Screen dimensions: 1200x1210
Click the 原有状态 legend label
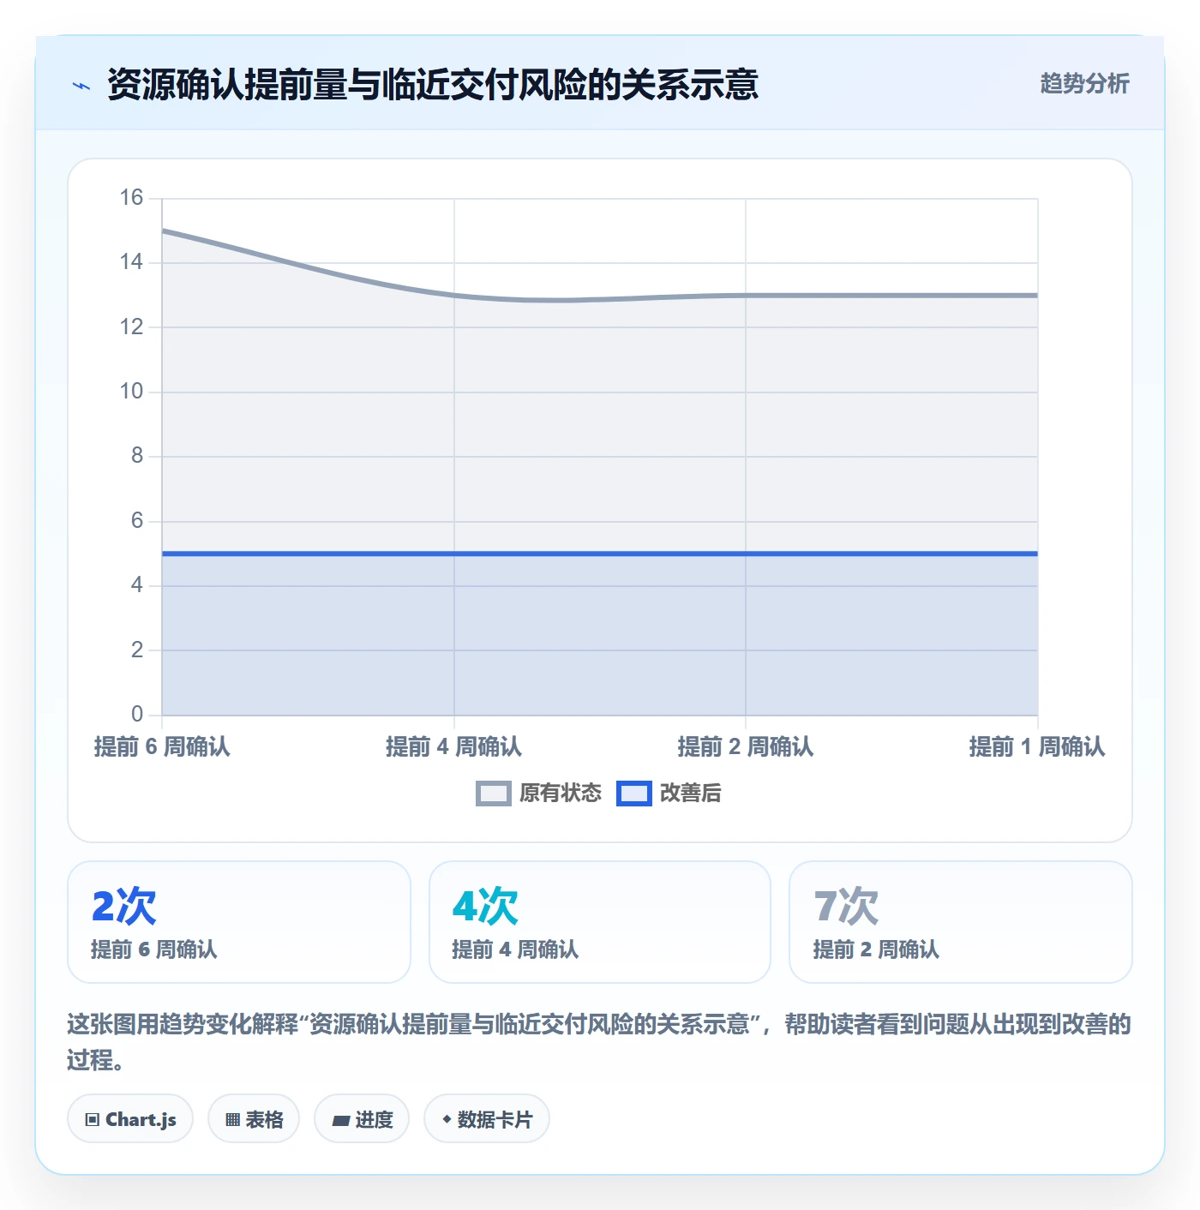(561, 794)
